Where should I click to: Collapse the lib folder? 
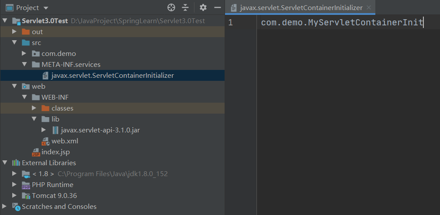(x=34, y=119)
